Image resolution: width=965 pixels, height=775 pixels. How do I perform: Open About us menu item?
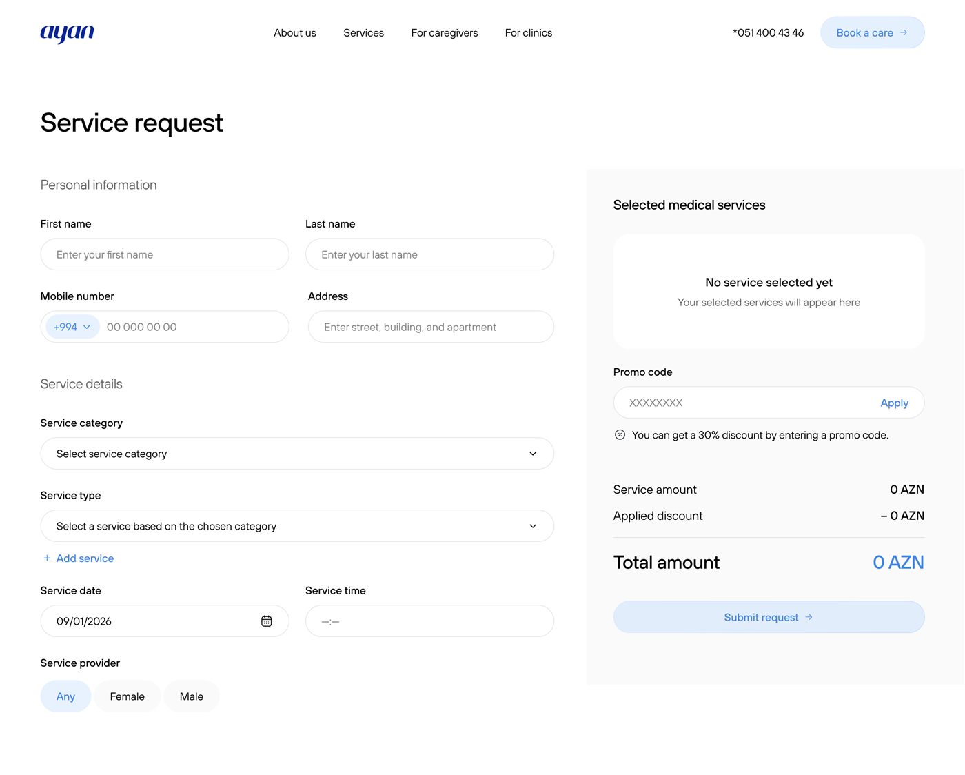295,32
